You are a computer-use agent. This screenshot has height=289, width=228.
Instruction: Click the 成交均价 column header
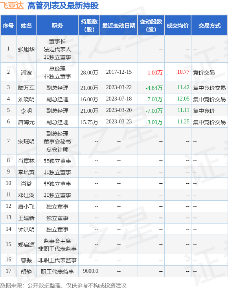(178, 26)
